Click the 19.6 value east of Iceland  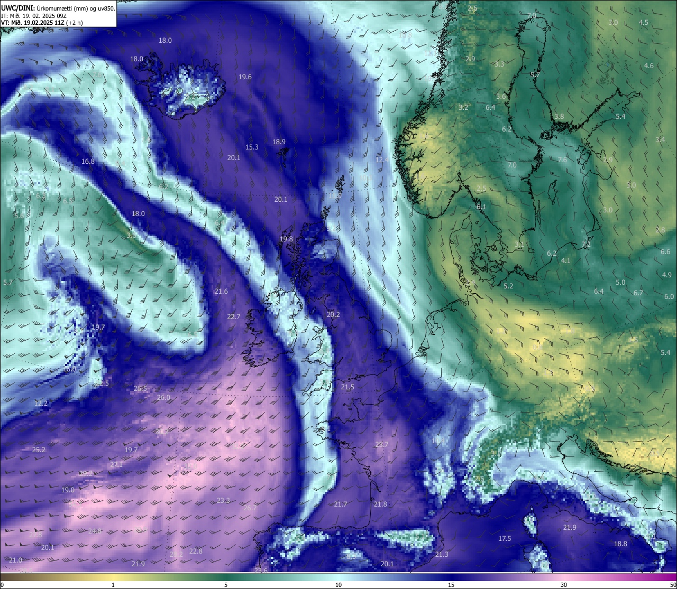click(x=245, y=77)
